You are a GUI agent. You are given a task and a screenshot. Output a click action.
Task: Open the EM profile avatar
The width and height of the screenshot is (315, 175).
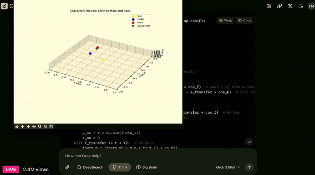[311, 6]
